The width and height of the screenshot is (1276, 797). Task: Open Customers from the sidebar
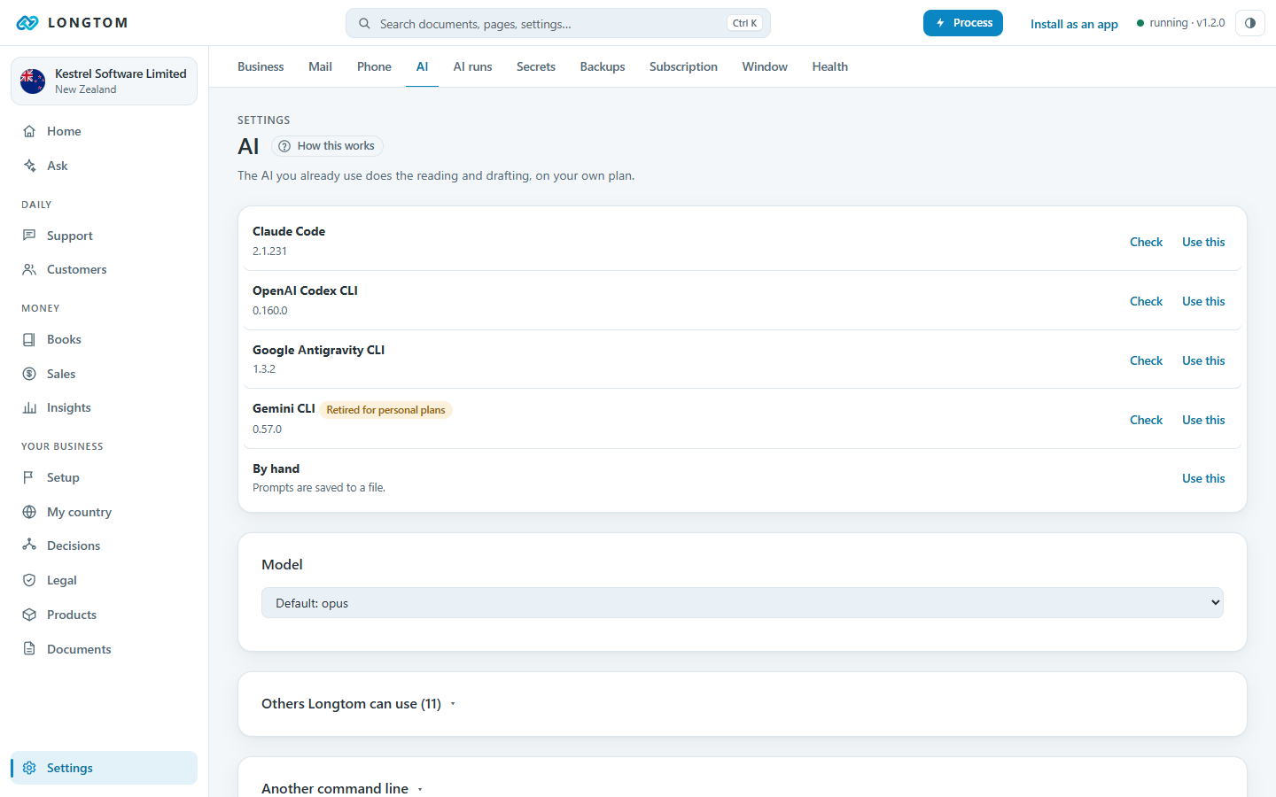(x=104, y=269)
